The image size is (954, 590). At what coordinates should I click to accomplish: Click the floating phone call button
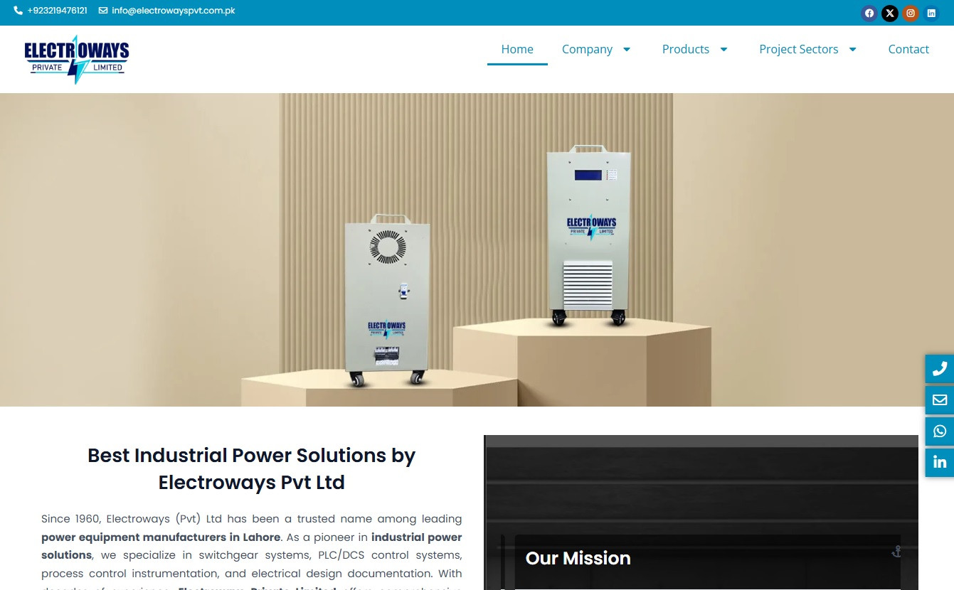click(940, 369)
